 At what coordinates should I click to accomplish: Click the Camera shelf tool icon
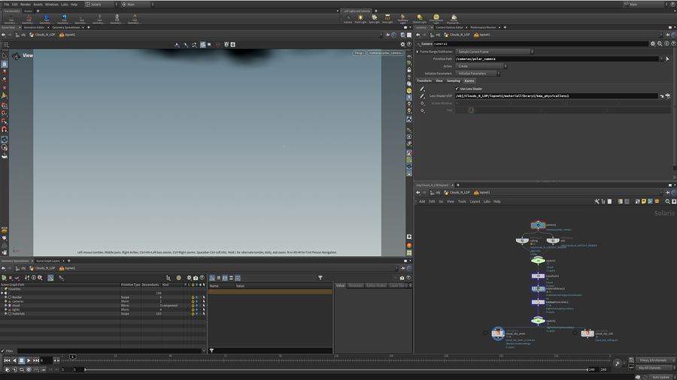click(x=348, y=17)
